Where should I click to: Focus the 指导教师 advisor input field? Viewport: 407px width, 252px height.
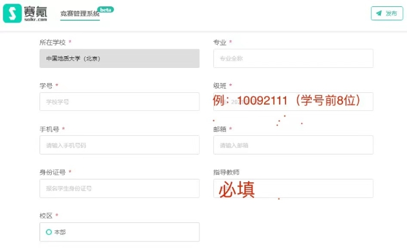point(293,188)
